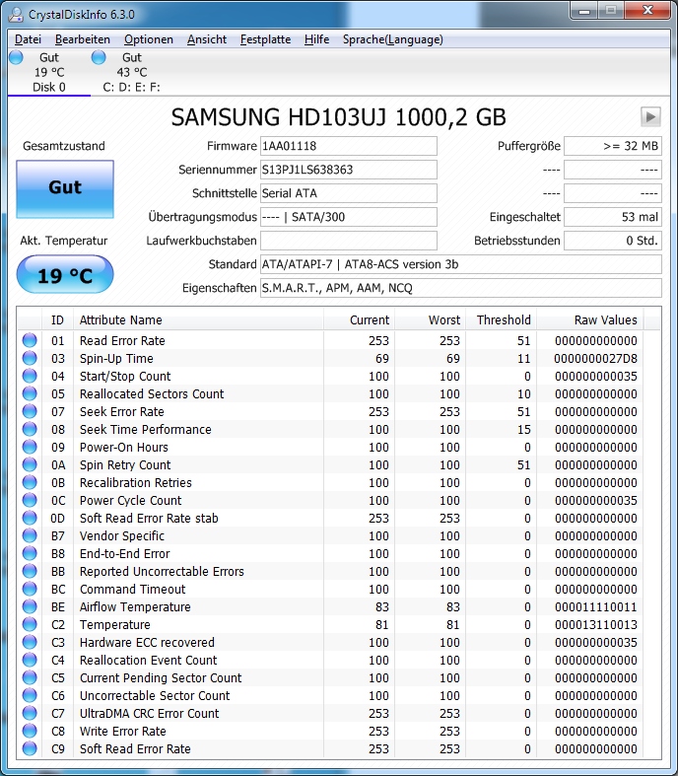The image size is (678, 776).
Task: Click the Übertragungsmodus field SATA/300
Action: click(349, 217)
